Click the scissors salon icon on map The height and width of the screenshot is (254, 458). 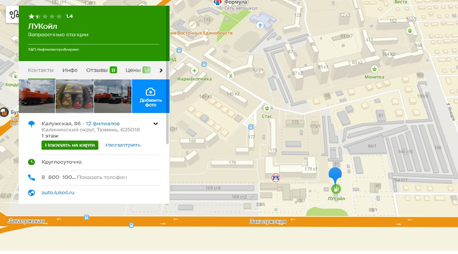pos(230,76)
